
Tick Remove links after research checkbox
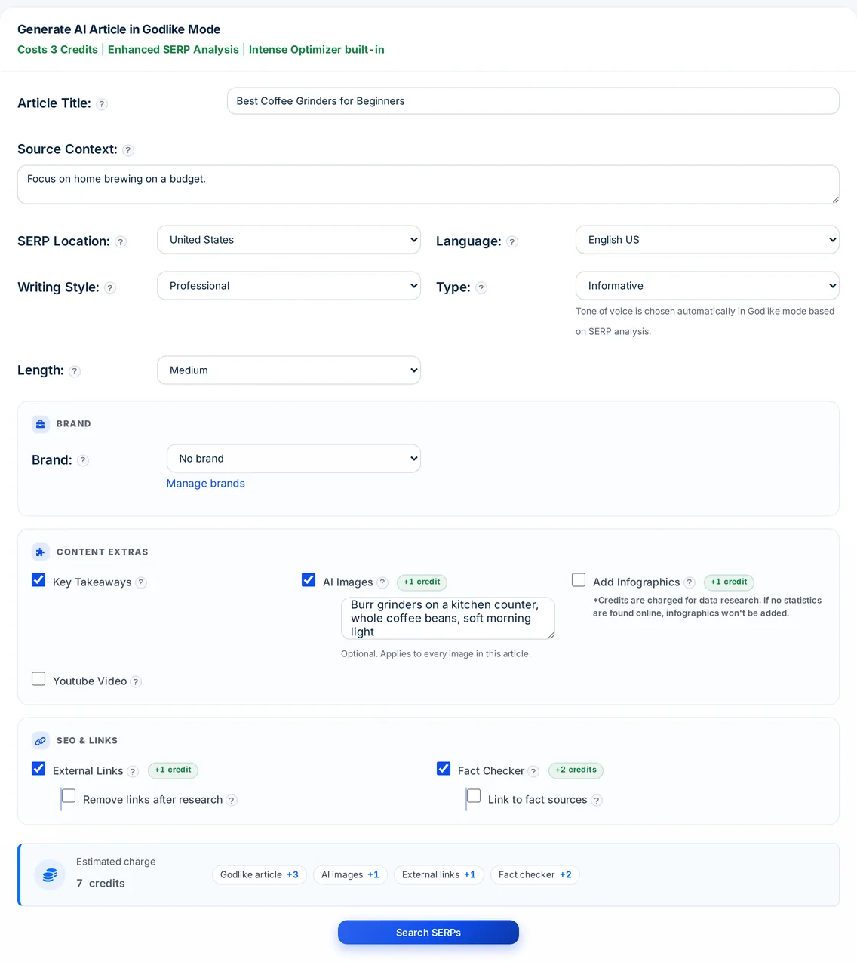click(x=69, y=796)
